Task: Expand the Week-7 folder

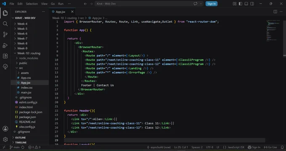Action: click(22, 39)
